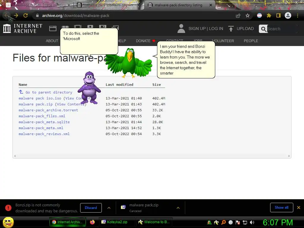Switch to Koteyka2.zip taskbar window
This screenshot has width=304, height=228.
tap(117, 222)
